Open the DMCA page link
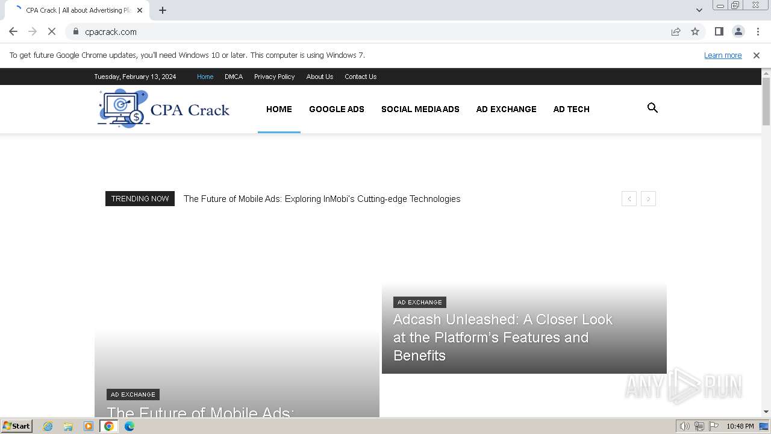Screen dimensions: 771x434 coord(234,77)
